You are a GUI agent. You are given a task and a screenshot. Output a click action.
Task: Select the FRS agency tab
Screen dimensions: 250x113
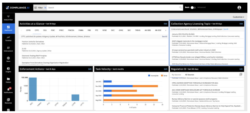(89, 30)
